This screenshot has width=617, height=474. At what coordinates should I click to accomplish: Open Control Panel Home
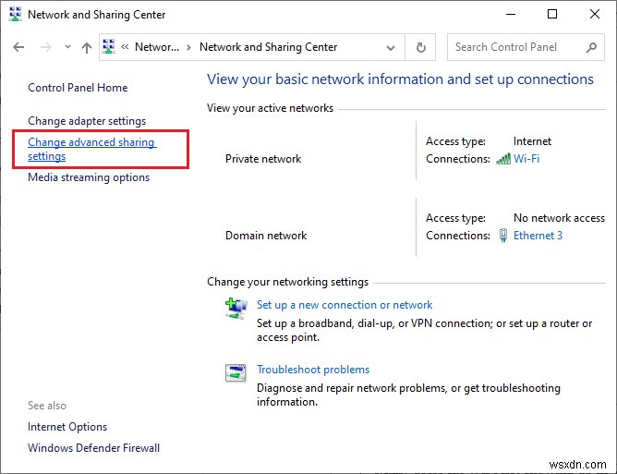coord(78,88)
